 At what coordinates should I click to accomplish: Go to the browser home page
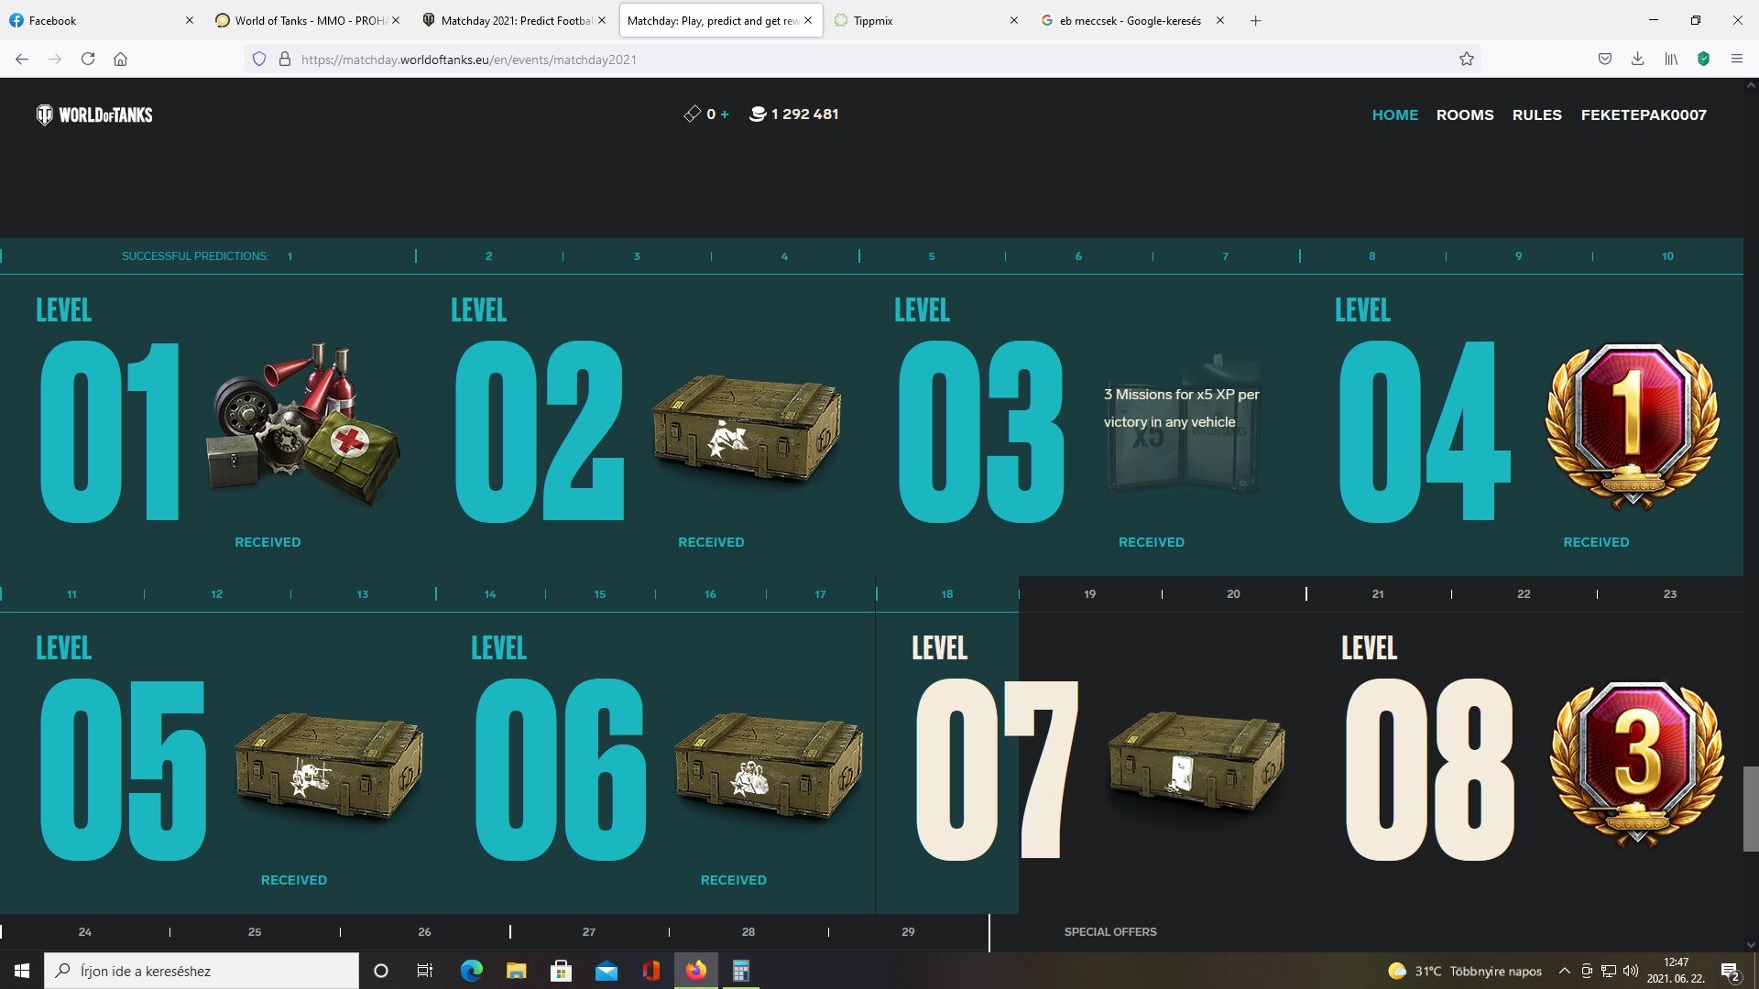coord(120,59)
